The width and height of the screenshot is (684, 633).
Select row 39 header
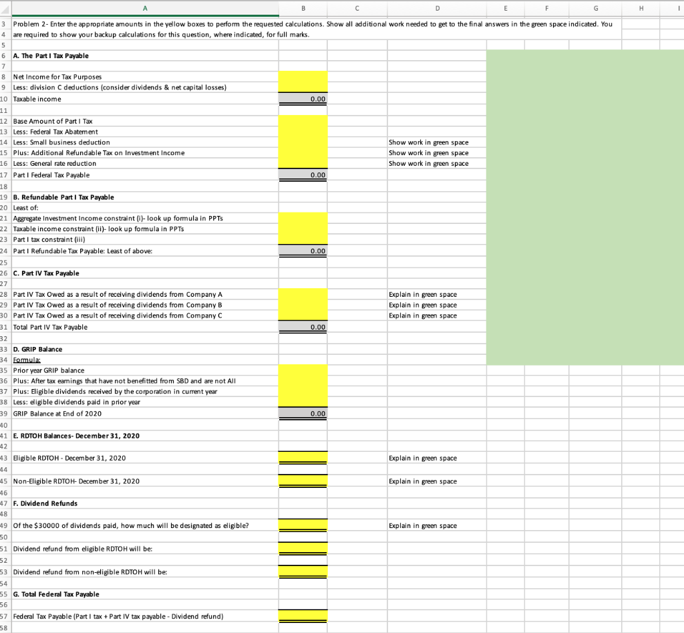5,413
